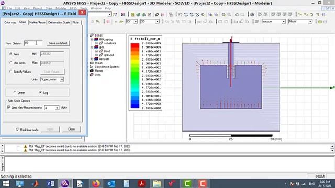Screen dimensions: 335x188
Task: Click the Close button in E Field dialog
Action: 72,129
